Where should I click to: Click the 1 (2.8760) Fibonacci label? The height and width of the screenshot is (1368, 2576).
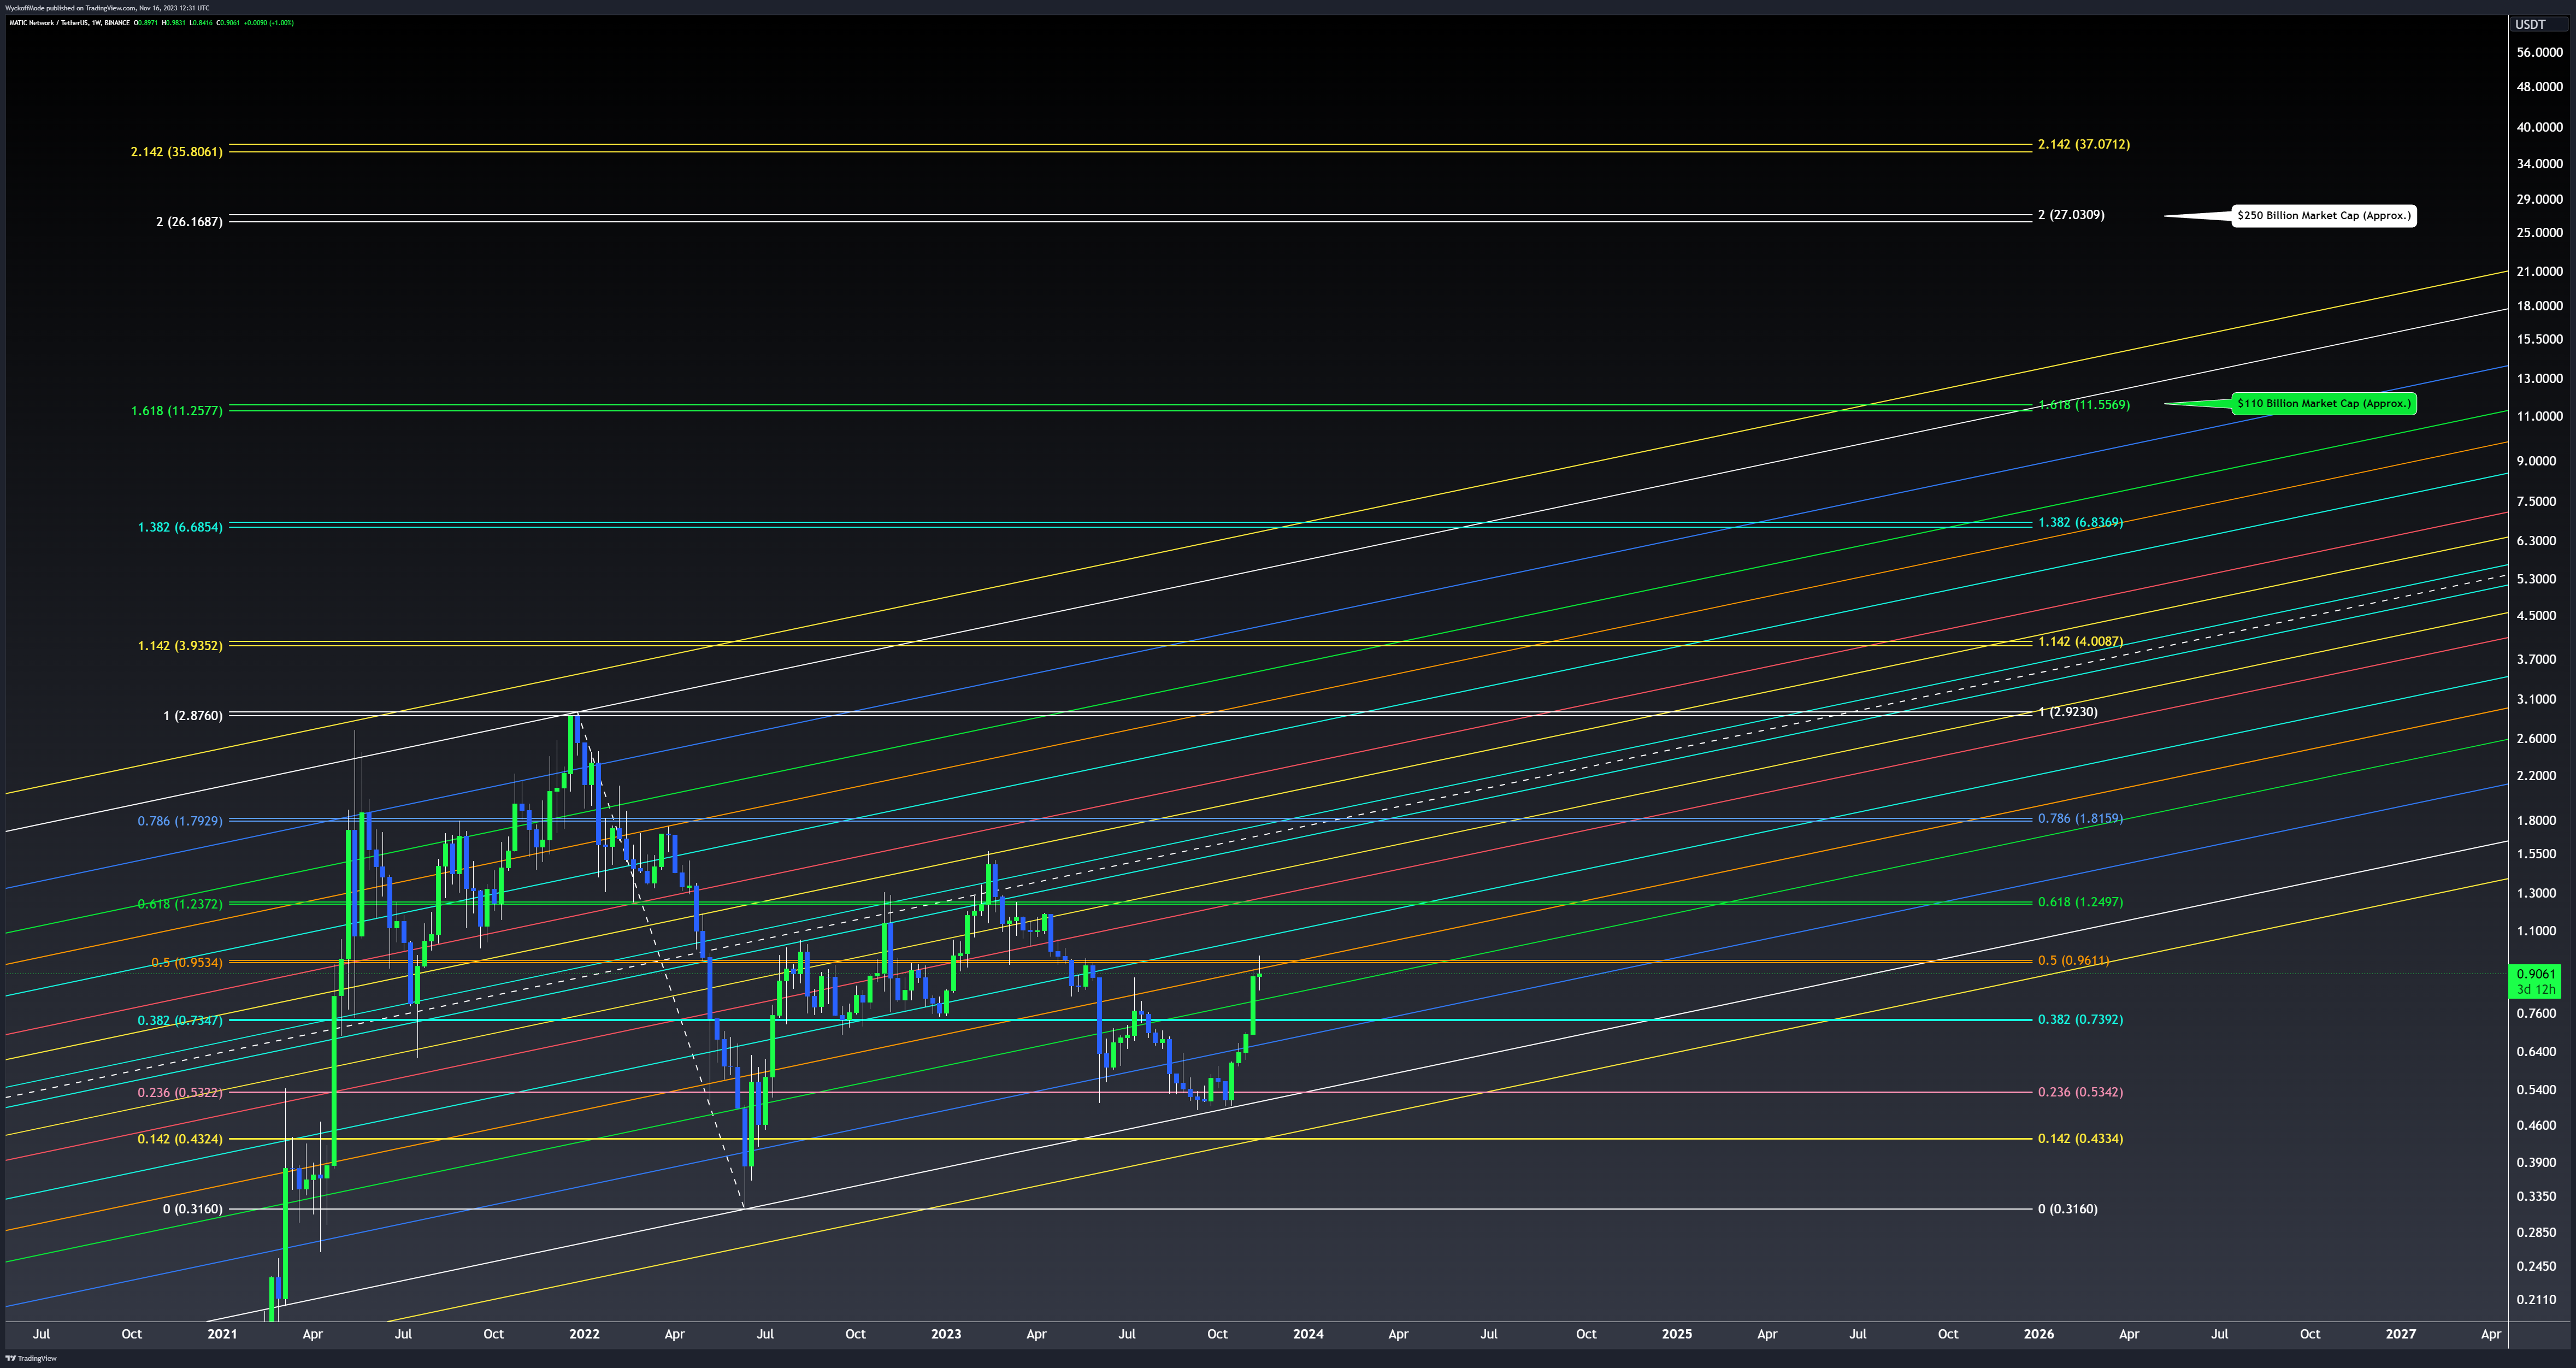[x=193, y=715]
